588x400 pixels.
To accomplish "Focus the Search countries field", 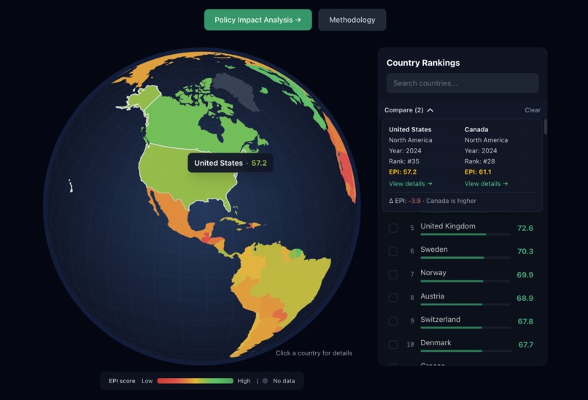I will [x=463, y=83].
